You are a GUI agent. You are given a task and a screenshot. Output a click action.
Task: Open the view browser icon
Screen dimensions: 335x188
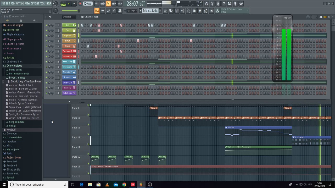pos(188,11)
